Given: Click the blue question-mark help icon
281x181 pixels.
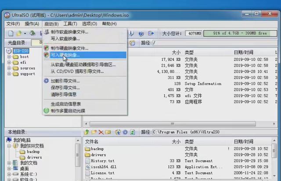Looking at the screenshot, I should pyautogui.click(x=141, y=33).
